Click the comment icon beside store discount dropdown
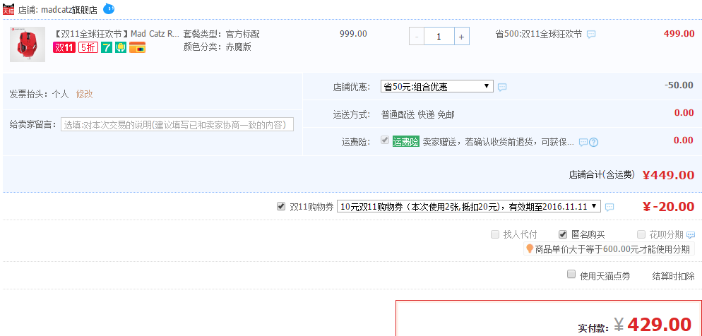Image resolution: width=702 pixels, height=336 pixels. pyautogui.click(x=502, y=88)
